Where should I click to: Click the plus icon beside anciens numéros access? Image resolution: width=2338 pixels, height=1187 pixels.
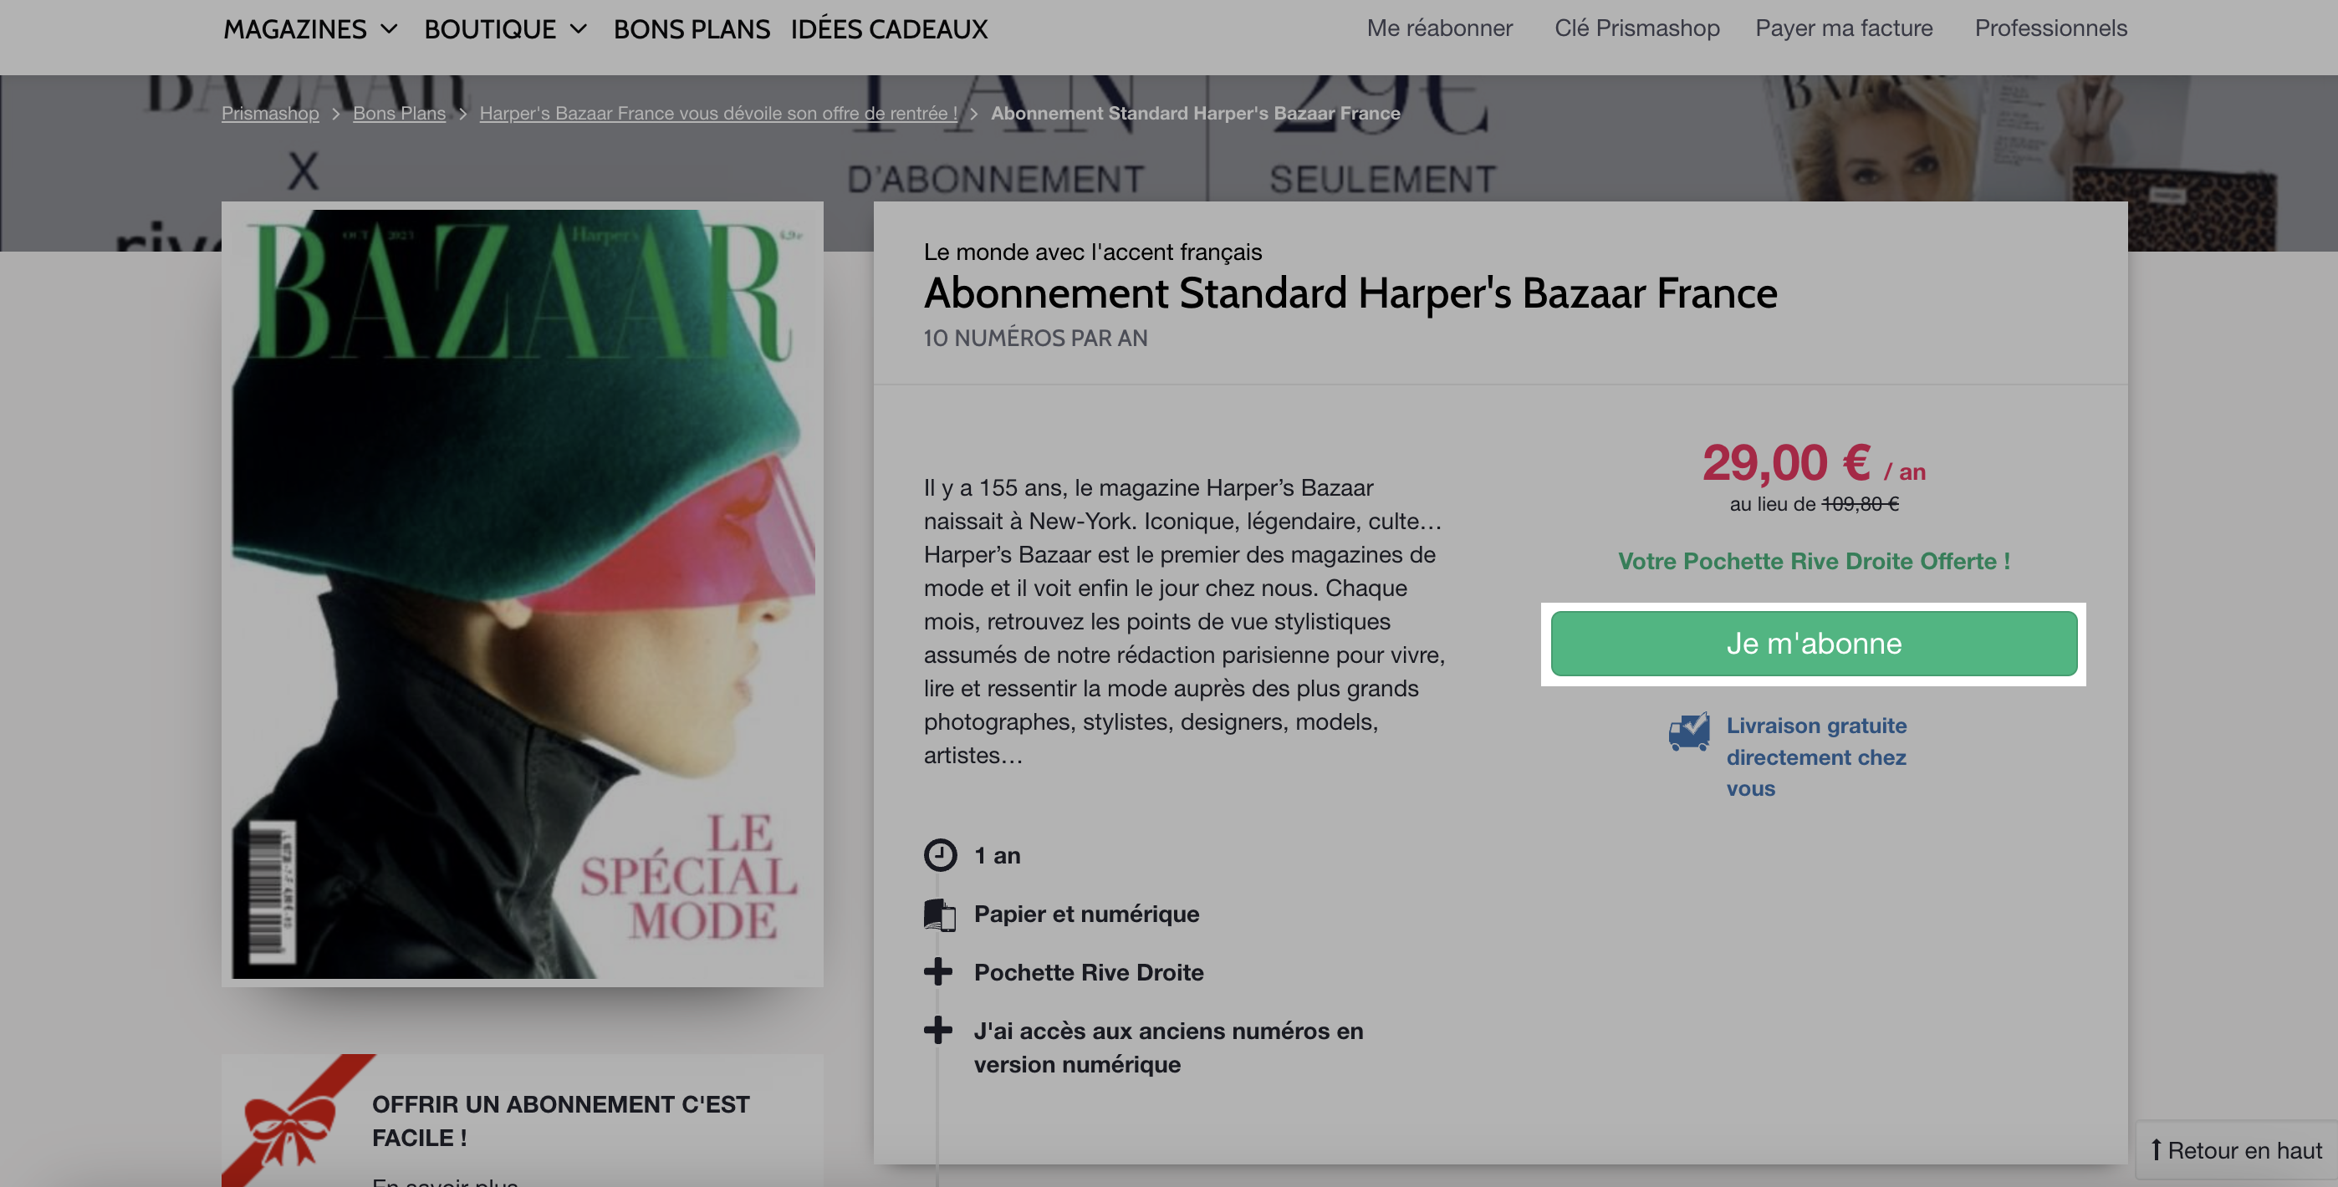click(937, 1030)
